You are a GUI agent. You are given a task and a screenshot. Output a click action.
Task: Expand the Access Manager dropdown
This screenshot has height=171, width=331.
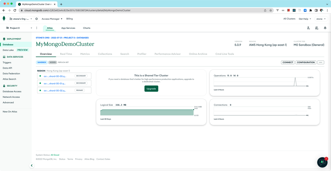click(x=52, y=19)
